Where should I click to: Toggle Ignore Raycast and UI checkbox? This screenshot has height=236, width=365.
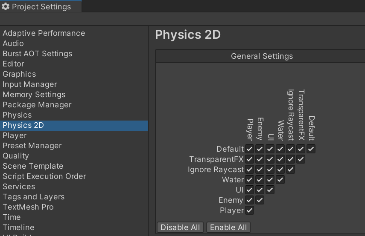(x=270, y=170)
